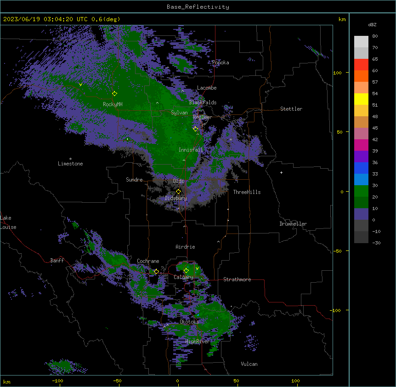Click the km unit label at top right
The image size is (396, 387).
click(342, 19)
